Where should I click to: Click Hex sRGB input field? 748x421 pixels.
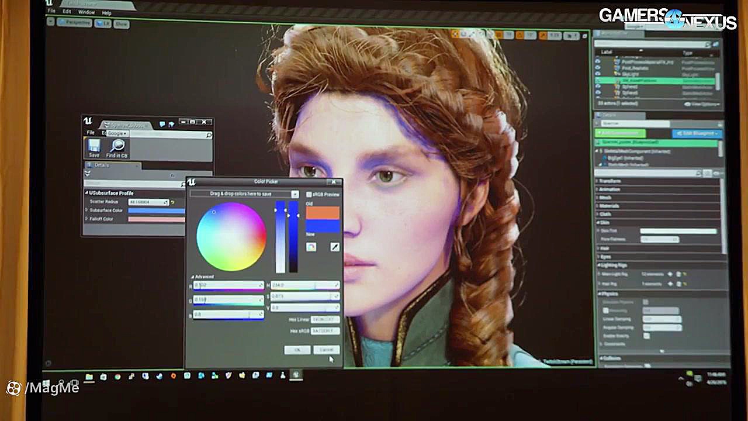pos(325,331)
